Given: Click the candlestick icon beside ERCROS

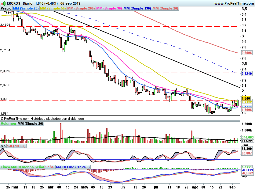Looking at the screenshot, I should pyautogui.click(x=3, y=3).
